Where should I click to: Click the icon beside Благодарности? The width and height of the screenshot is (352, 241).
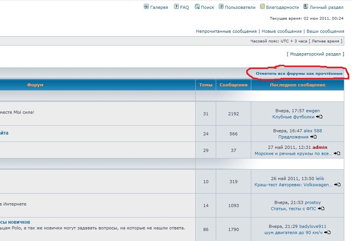[x=262, y=7]
